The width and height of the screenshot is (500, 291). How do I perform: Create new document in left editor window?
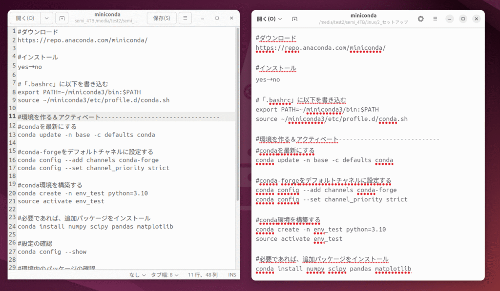[x=62, y=18]
